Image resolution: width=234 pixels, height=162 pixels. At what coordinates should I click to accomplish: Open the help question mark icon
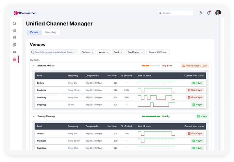tap(200, 13)
